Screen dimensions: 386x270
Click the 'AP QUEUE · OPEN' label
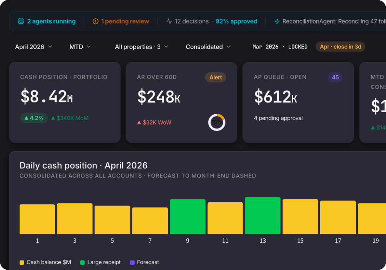click(x=280, y=77)
